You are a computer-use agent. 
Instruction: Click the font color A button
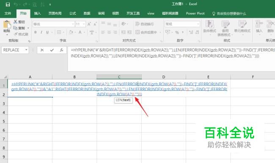tap(80, 32)
